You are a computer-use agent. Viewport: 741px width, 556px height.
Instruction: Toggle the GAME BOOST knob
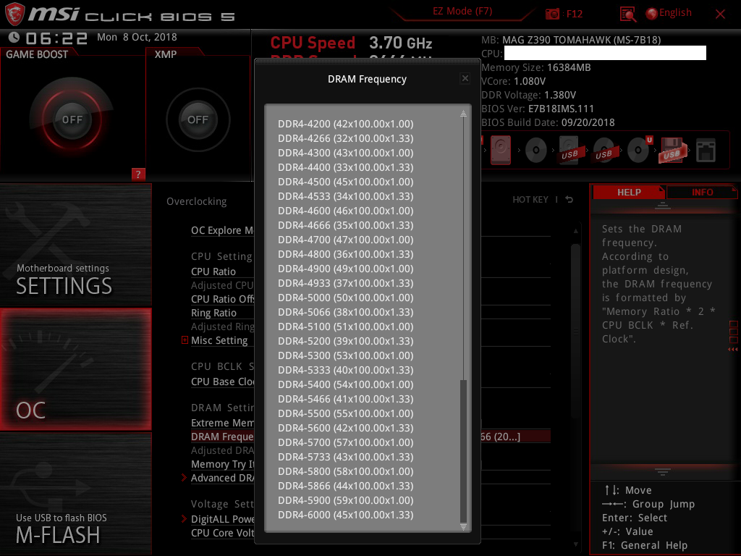(72, 119)
